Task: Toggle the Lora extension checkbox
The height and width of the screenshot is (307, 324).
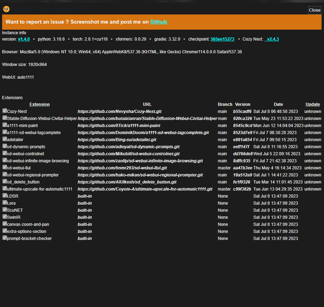Action: 5,202
